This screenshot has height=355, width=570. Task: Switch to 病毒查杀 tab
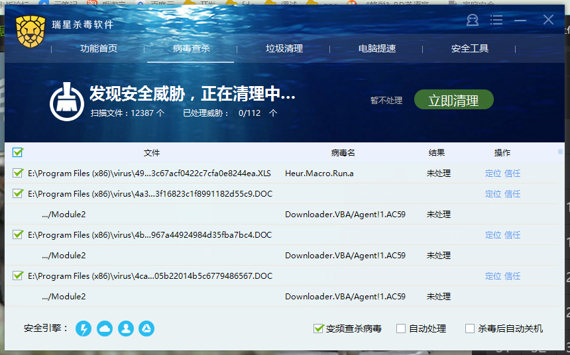tap(191, 48)
